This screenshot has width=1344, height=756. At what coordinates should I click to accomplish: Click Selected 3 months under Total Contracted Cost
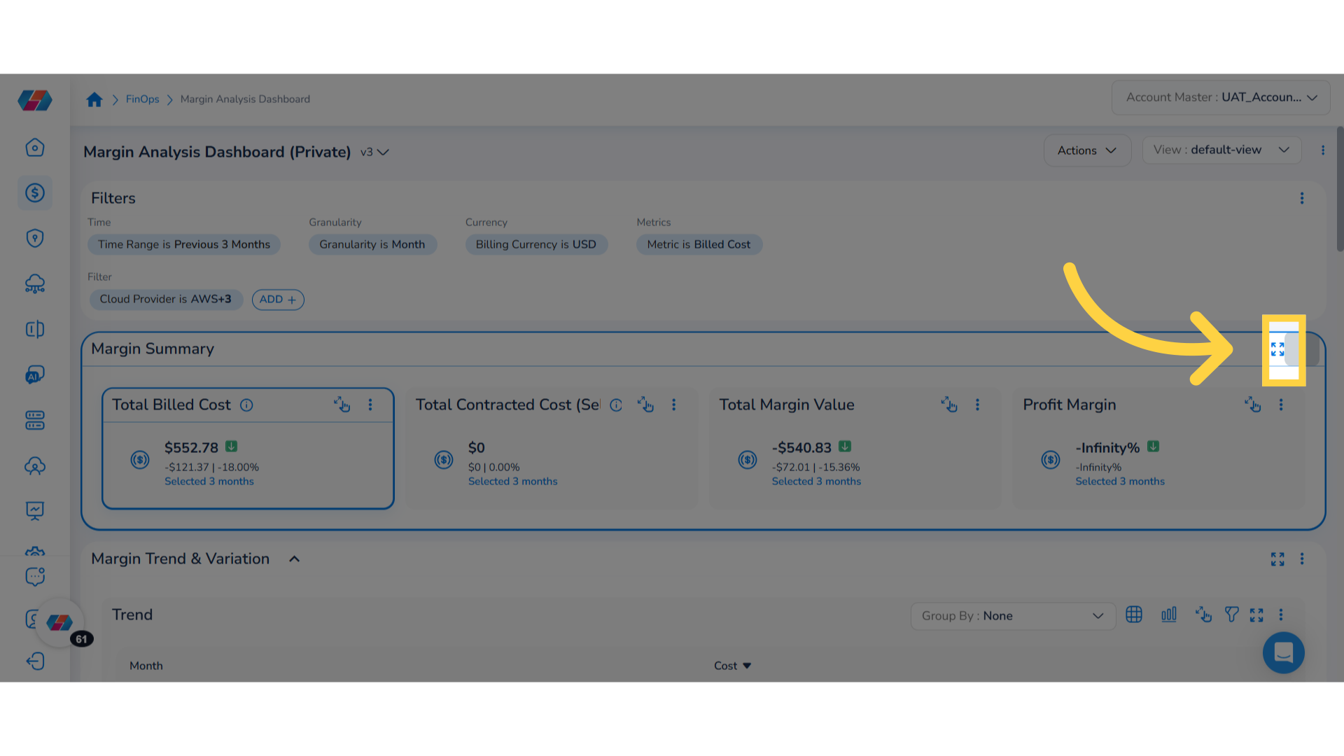[x=512, y=482]
